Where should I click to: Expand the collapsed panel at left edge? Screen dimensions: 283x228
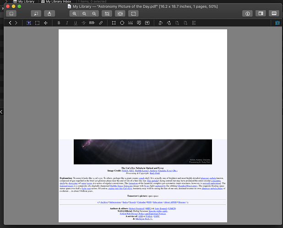click(x=1, y=112)
